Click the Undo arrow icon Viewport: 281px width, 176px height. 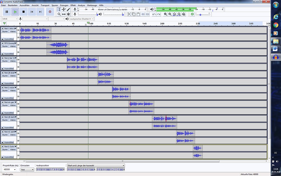(154, 14)
